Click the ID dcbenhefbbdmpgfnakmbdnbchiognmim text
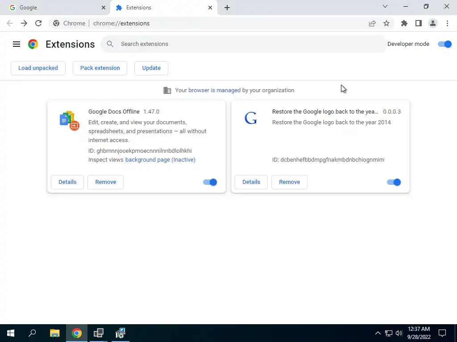The width and height of the screenshot is (457, 342). [x=328, y=160]
